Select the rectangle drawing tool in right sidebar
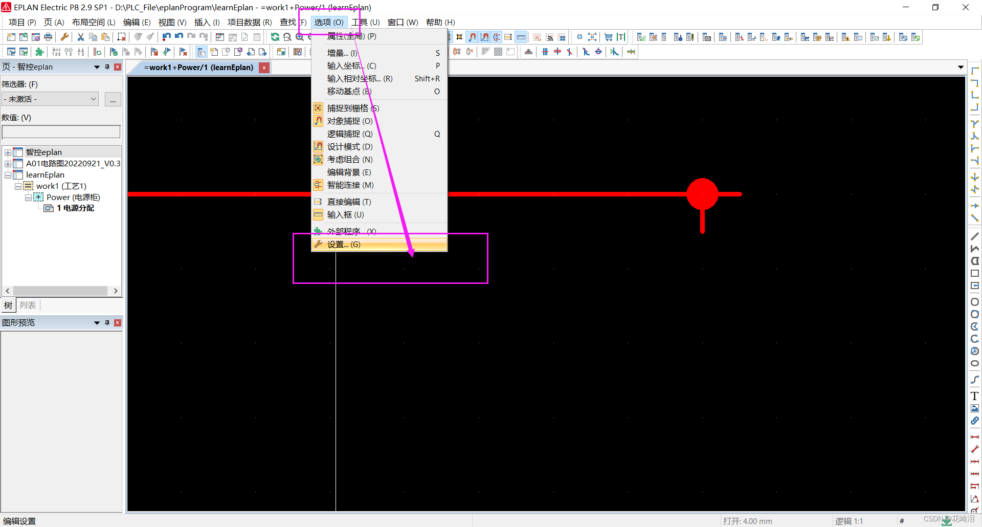Screen dimensions: 982x527 click(975, 273)
